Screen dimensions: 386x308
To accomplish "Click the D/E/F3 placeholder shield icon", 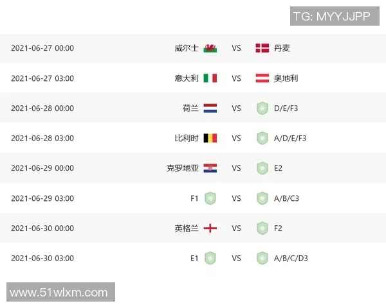I will tap(262, 108).
